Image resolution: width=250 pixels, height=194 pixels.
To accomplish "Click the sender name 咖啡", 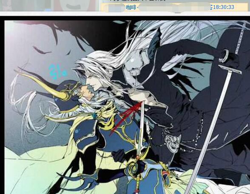I will click(131, 7).
